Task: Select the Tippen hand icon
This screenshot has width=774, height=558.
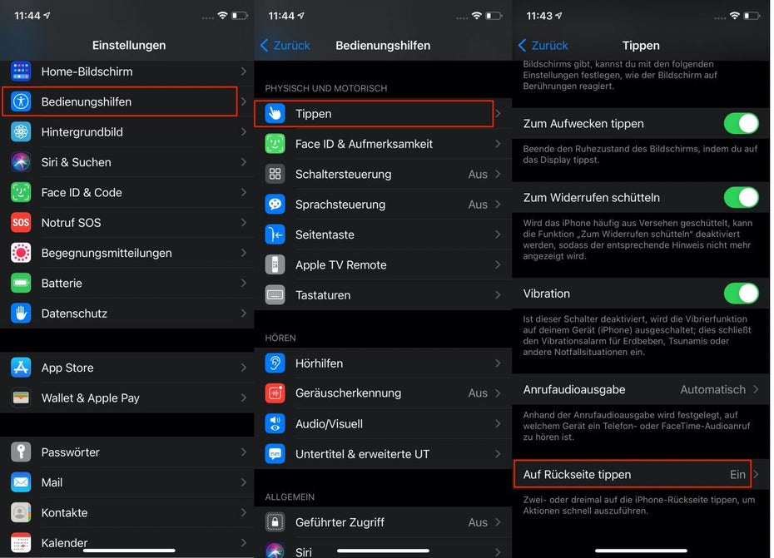Action: tap(275, 113)
